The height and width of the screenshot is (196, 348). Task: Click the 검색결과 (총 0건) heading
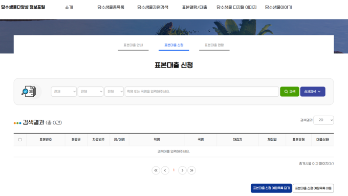[42, 122]
